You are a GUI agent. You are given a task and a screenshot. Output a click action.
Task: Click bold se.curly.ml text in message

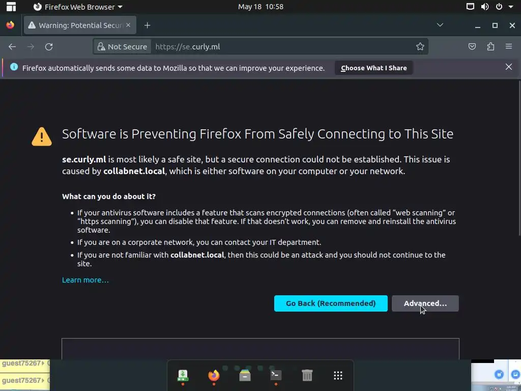pos(84,159)
